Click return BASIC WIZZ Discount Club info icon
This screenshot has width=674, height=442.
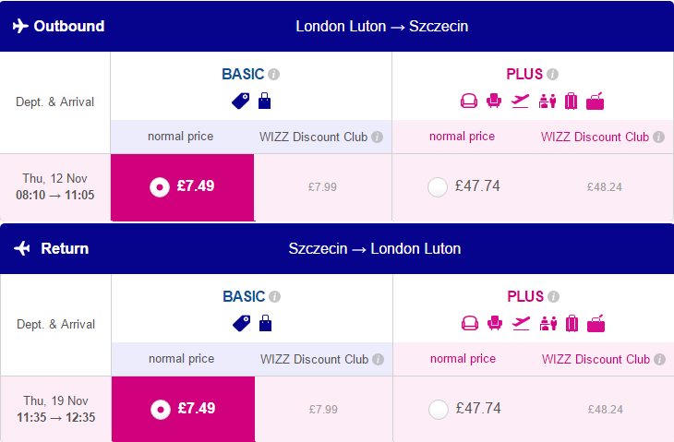pyautogui.click(x=379, y=359)
